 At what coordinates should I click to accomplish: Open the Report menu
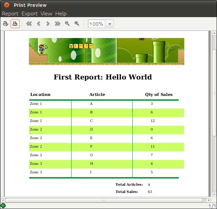coord(10,14)
